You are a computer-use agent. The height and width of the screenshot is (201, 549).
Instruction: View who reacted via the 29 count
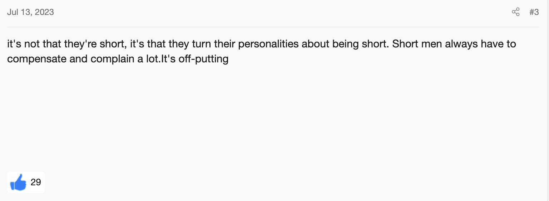[x=36, y=182]
